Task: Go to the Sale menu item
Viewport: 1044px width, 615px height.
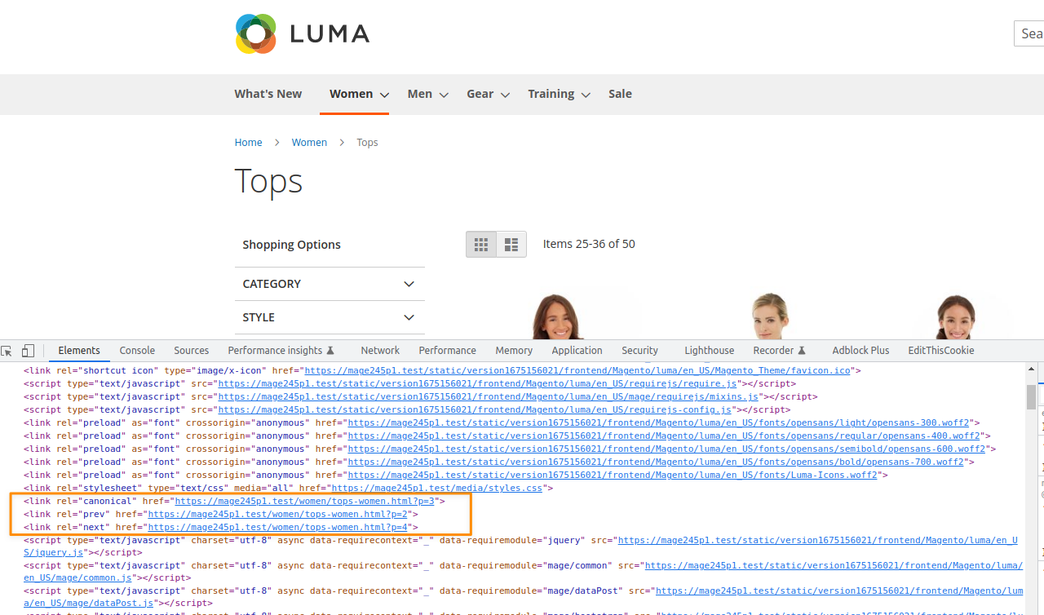Action: tap(620, 94)
